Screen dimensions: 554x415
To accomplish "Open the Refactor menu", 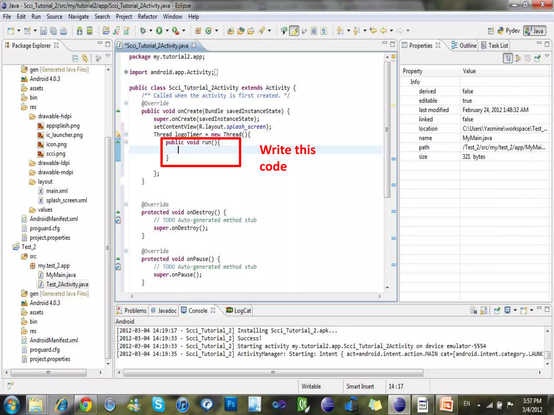I will pos(147,17).
